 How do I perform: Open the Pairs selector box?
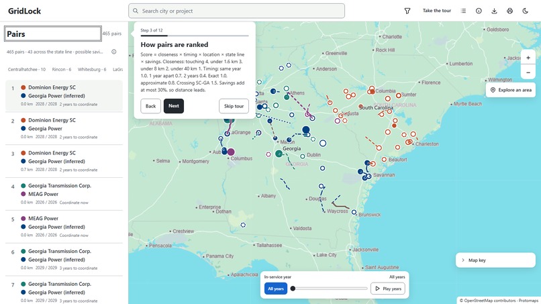(53, 34)
